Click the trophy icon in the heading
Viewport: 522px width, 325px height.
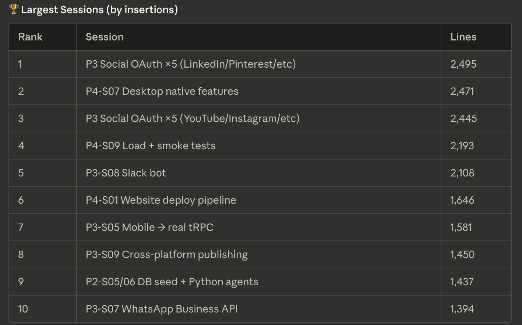pos(13,9)
